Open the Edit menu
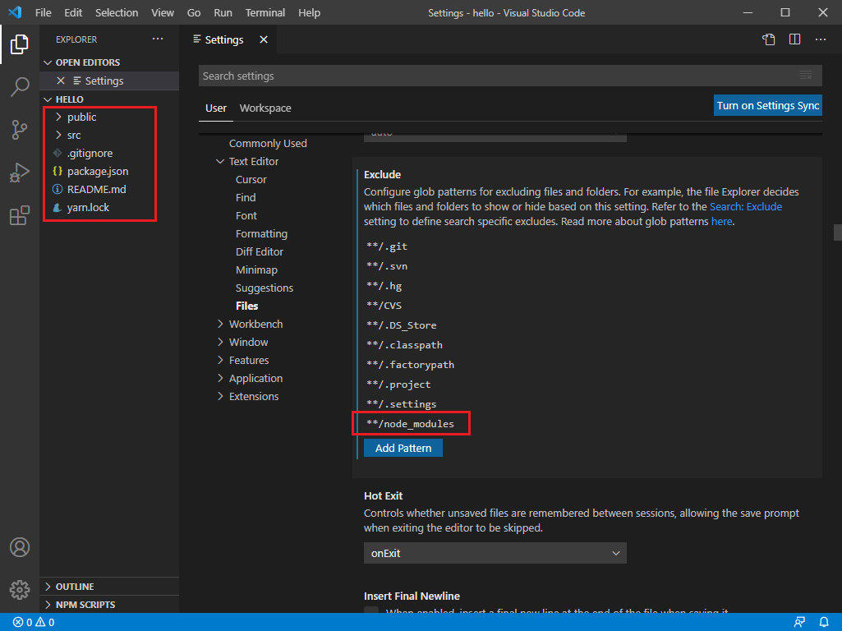842x631 pixels. (73, 12)
